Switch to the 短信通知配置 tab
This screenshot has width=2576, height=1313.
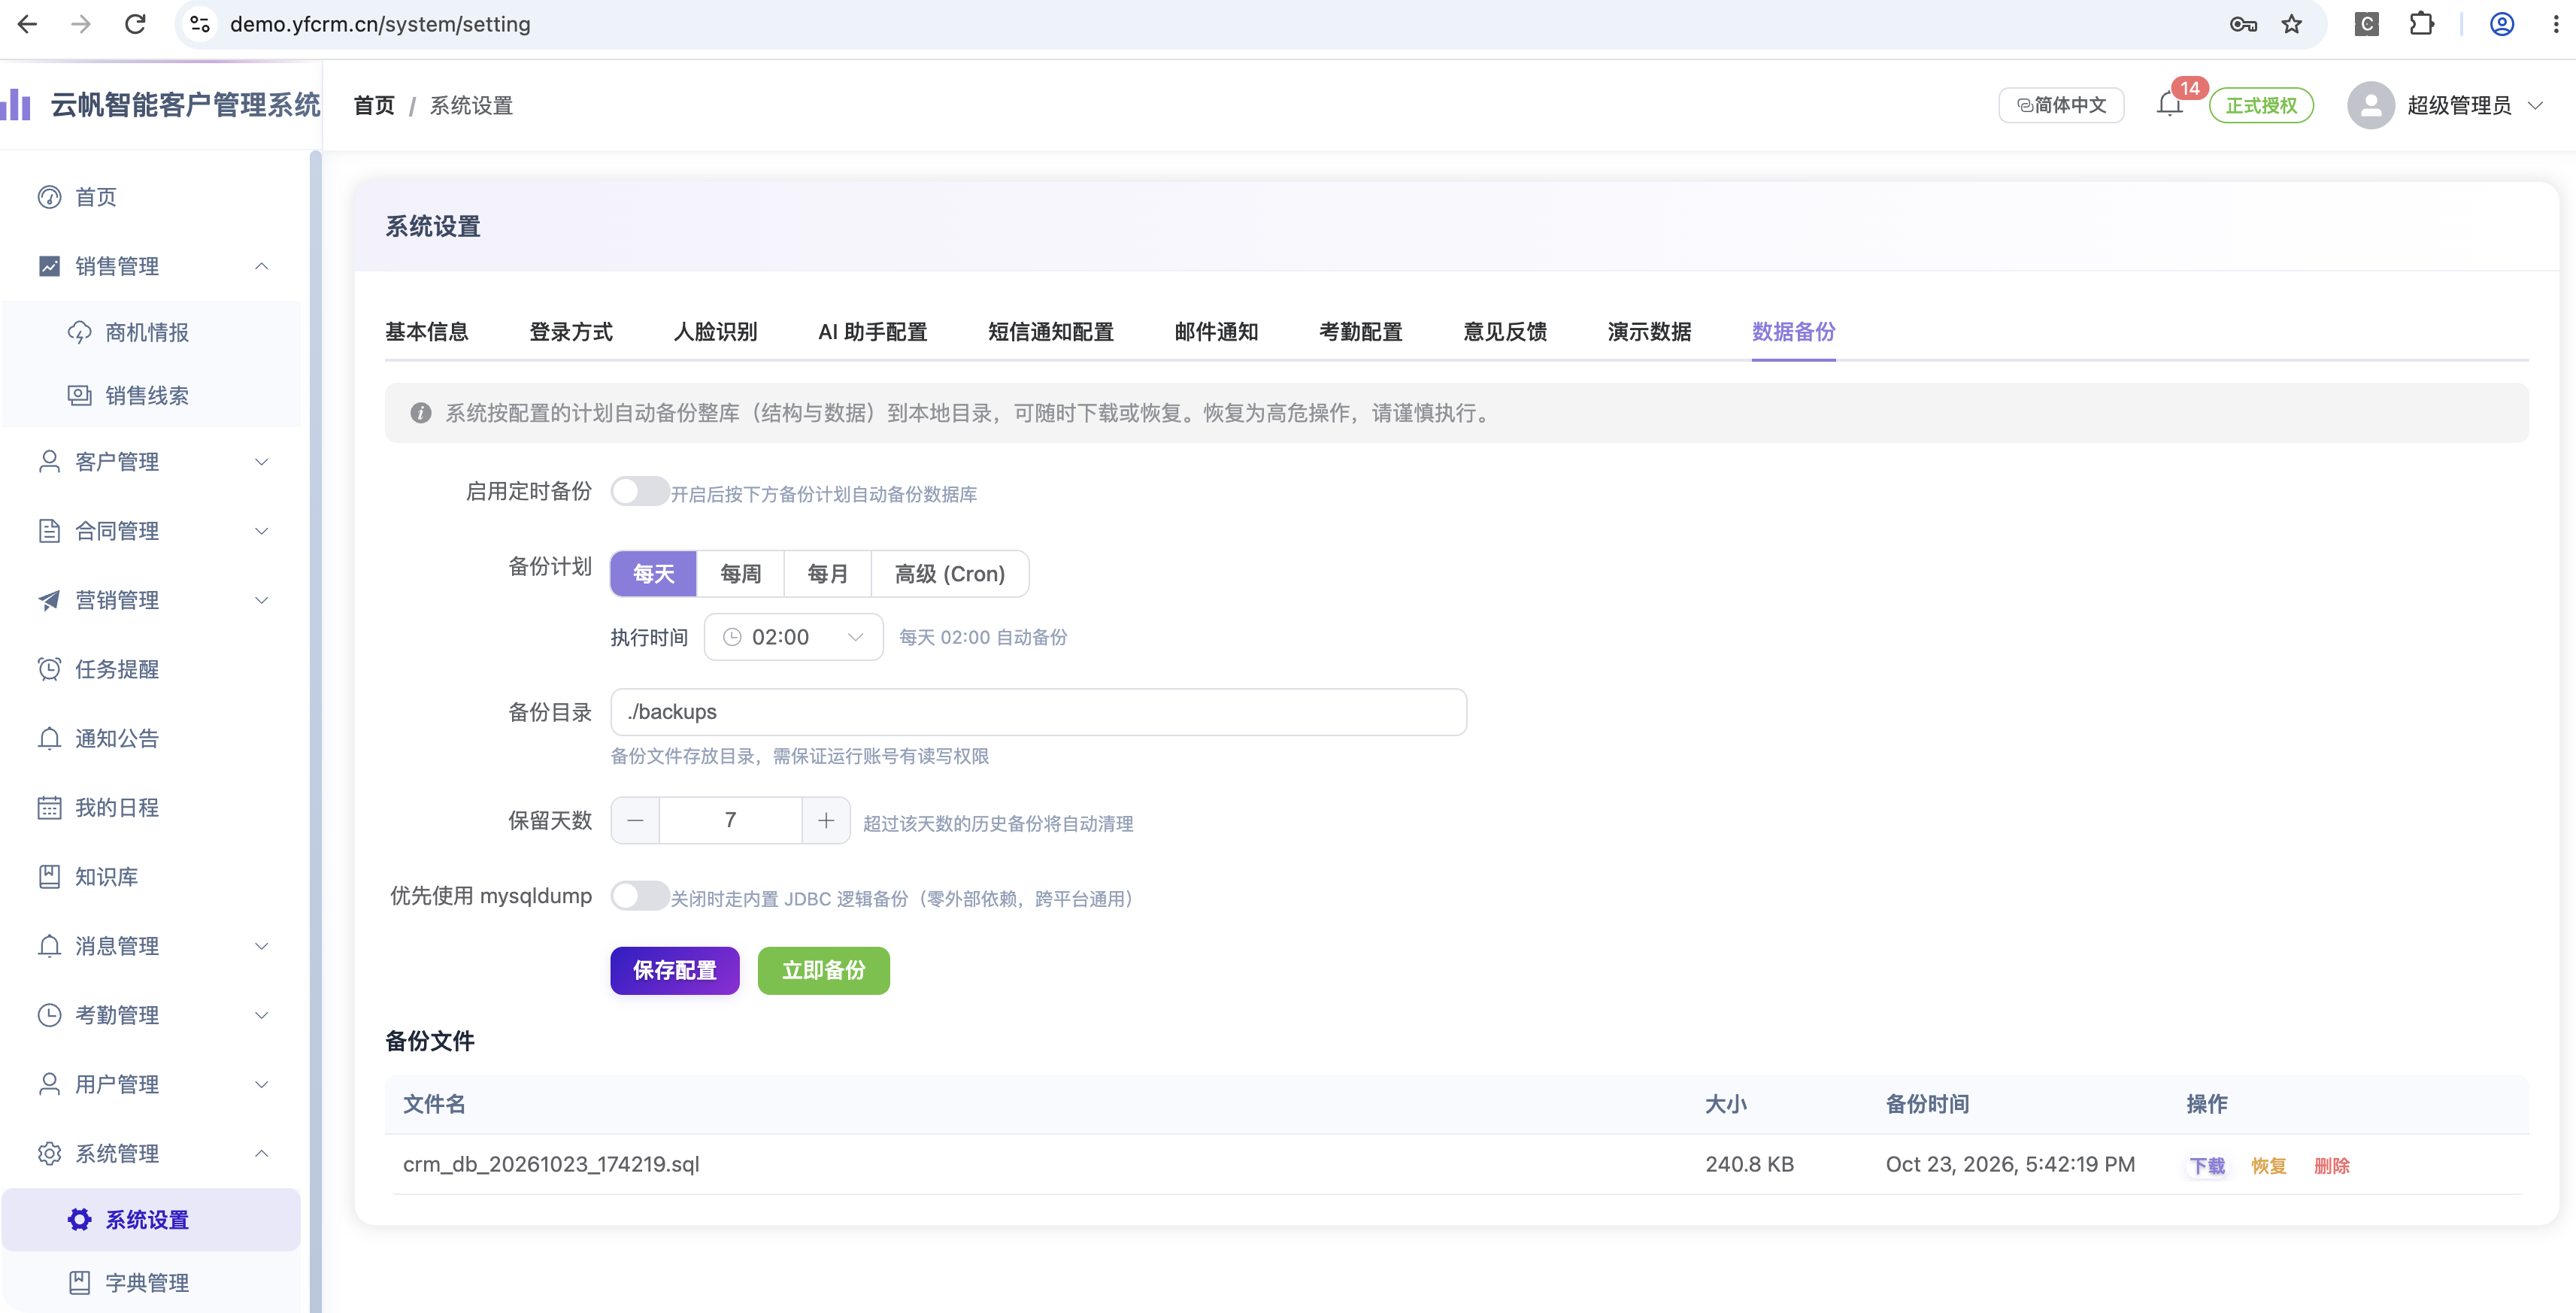[1051, 332]
